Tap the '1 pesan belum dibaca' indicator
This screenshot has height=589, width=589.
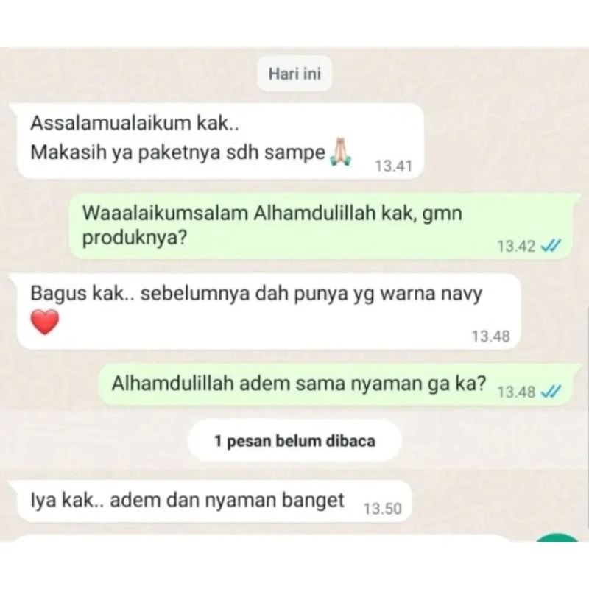pos(294,440)
